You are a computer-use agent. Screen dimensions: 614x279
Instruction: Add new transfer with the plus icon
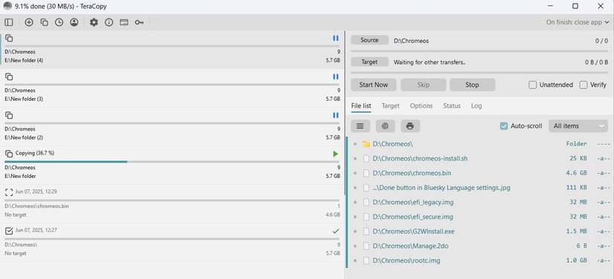tap(29, 22)
